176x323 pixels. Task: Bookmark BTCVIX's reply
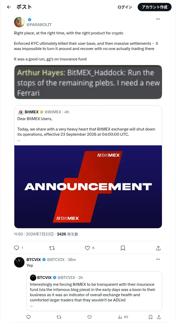point(150,317)
